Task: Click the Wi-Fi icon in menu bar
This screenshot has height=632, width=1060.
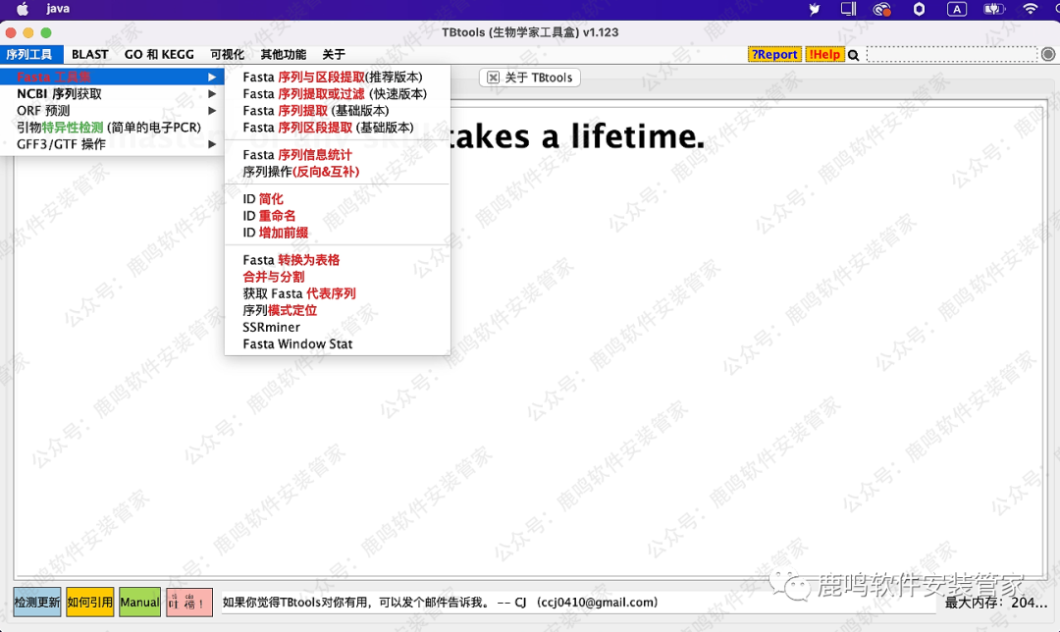Action: [x=1030, y=9]
